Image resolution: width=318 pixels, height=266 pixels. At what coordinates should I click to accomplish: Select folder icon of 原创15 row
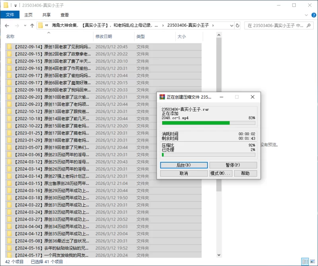pyautogui.click(x=9, y=126)
